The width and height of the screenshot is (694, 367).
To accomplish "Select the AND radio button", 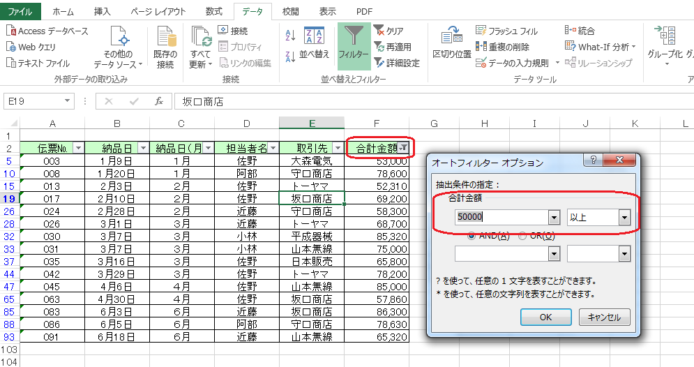I will tap(472, 236).
